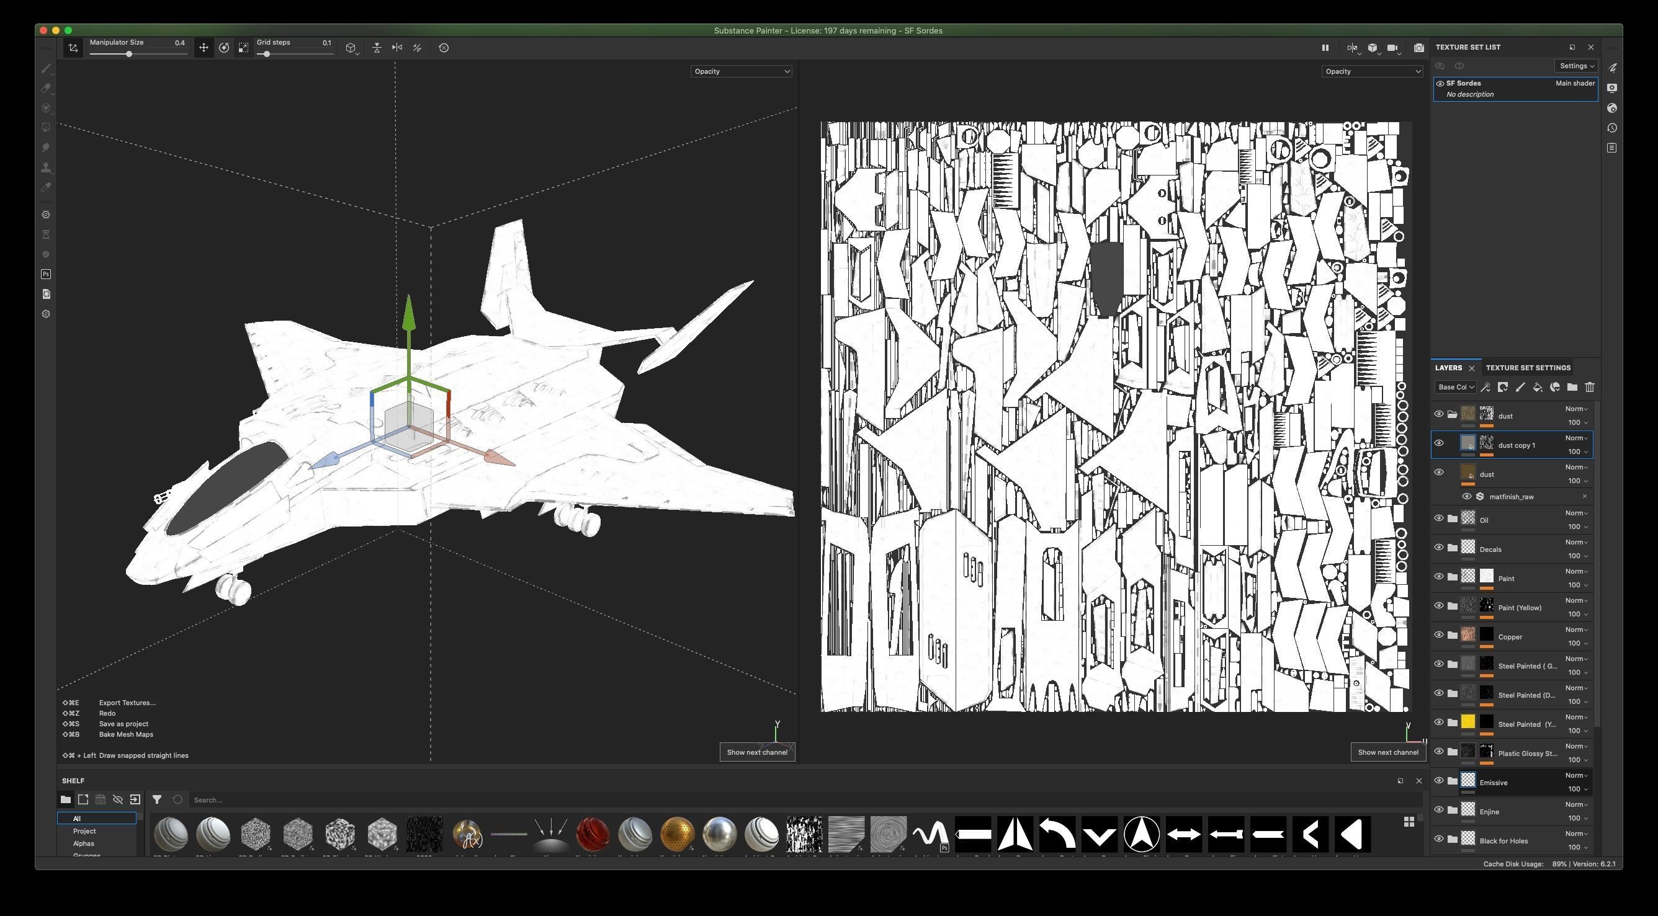Click the camera screenshot icon
This screenshot has width=1658, height=916.
pyautogui.click(x=1418, y=48)
